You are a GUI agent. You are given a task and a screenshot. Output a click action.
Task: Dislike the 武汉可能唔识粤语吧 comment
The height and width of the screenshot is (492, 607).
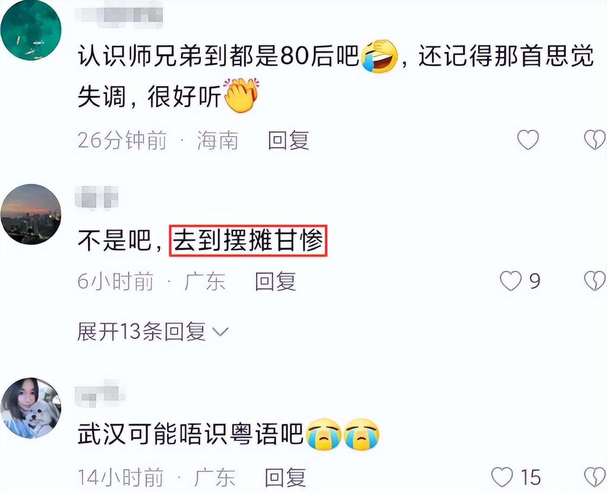tap(595, 477)
